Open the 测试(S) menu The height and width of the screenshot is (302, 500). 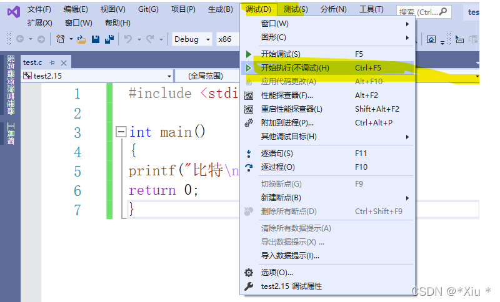click(x=296, y=9)
